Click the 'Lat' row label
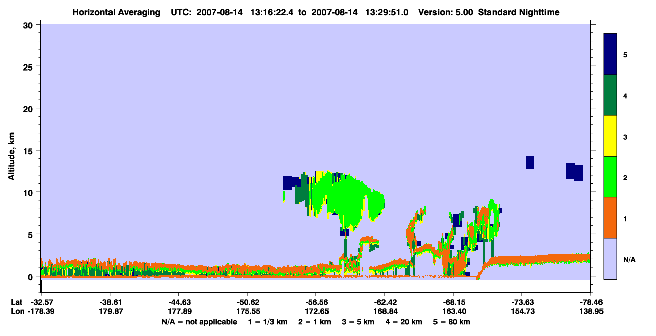 point(16,302)
